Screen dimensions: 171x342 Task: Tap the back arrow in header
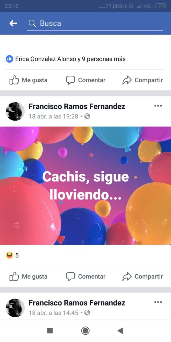13,23
